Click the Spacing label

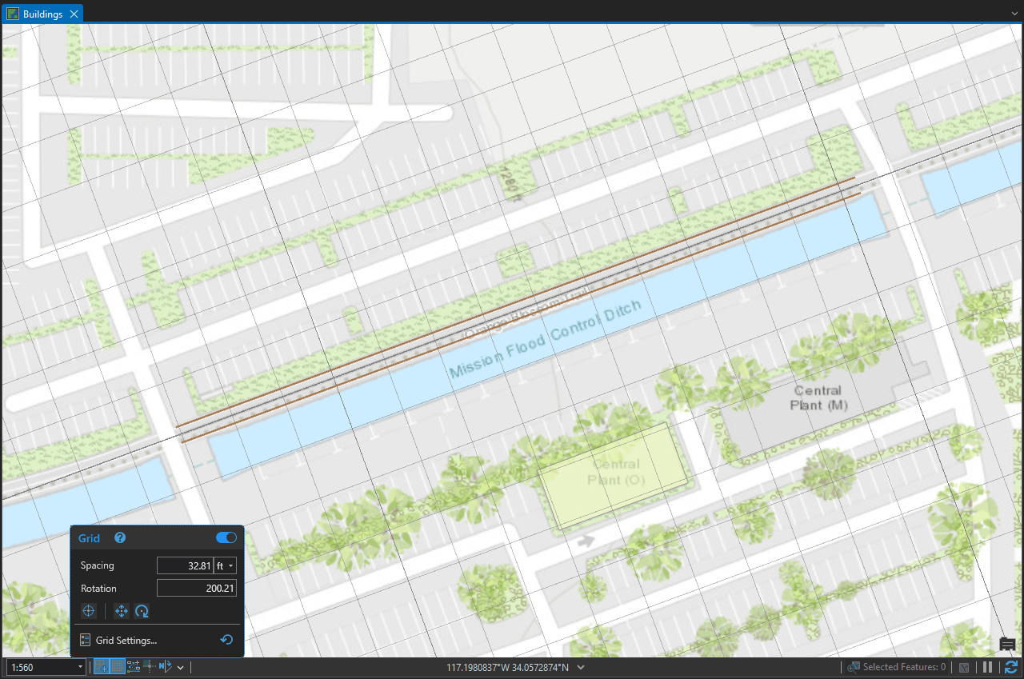pos(98,565)
